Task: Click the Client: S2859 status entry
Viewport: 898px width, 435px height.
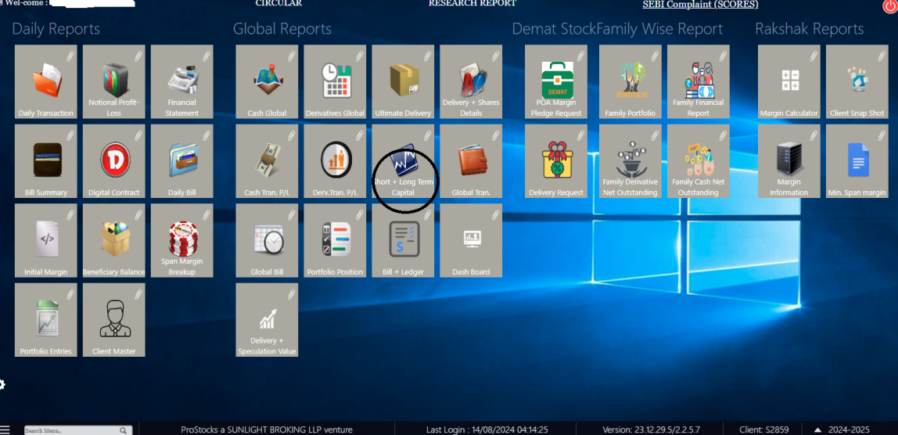Action: pyautogui.click(x=764, y=430)
